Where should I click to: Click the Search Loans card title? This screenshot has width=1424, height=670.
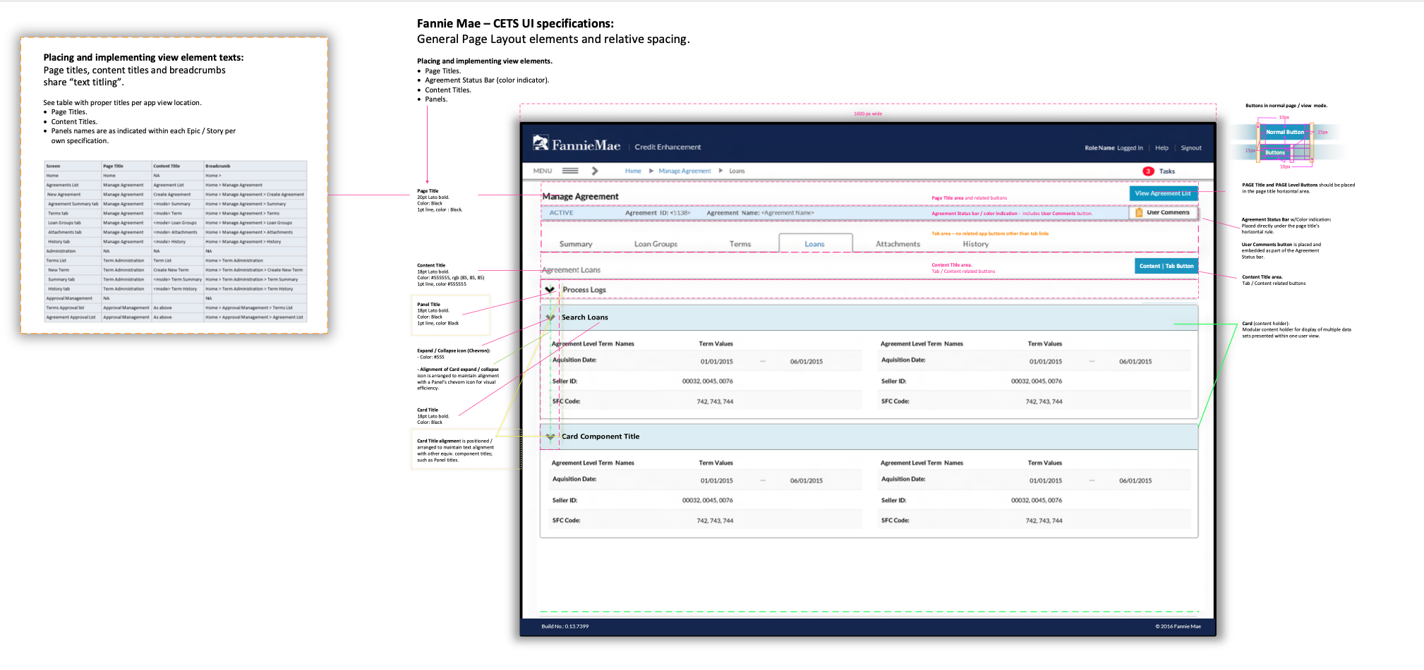pos(585,317)
